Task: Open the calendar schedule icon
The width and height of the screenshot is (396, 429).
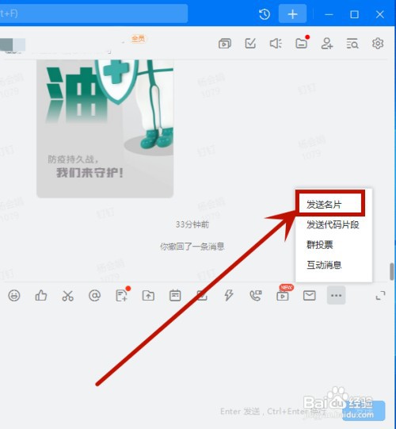Action: [175, 296]
